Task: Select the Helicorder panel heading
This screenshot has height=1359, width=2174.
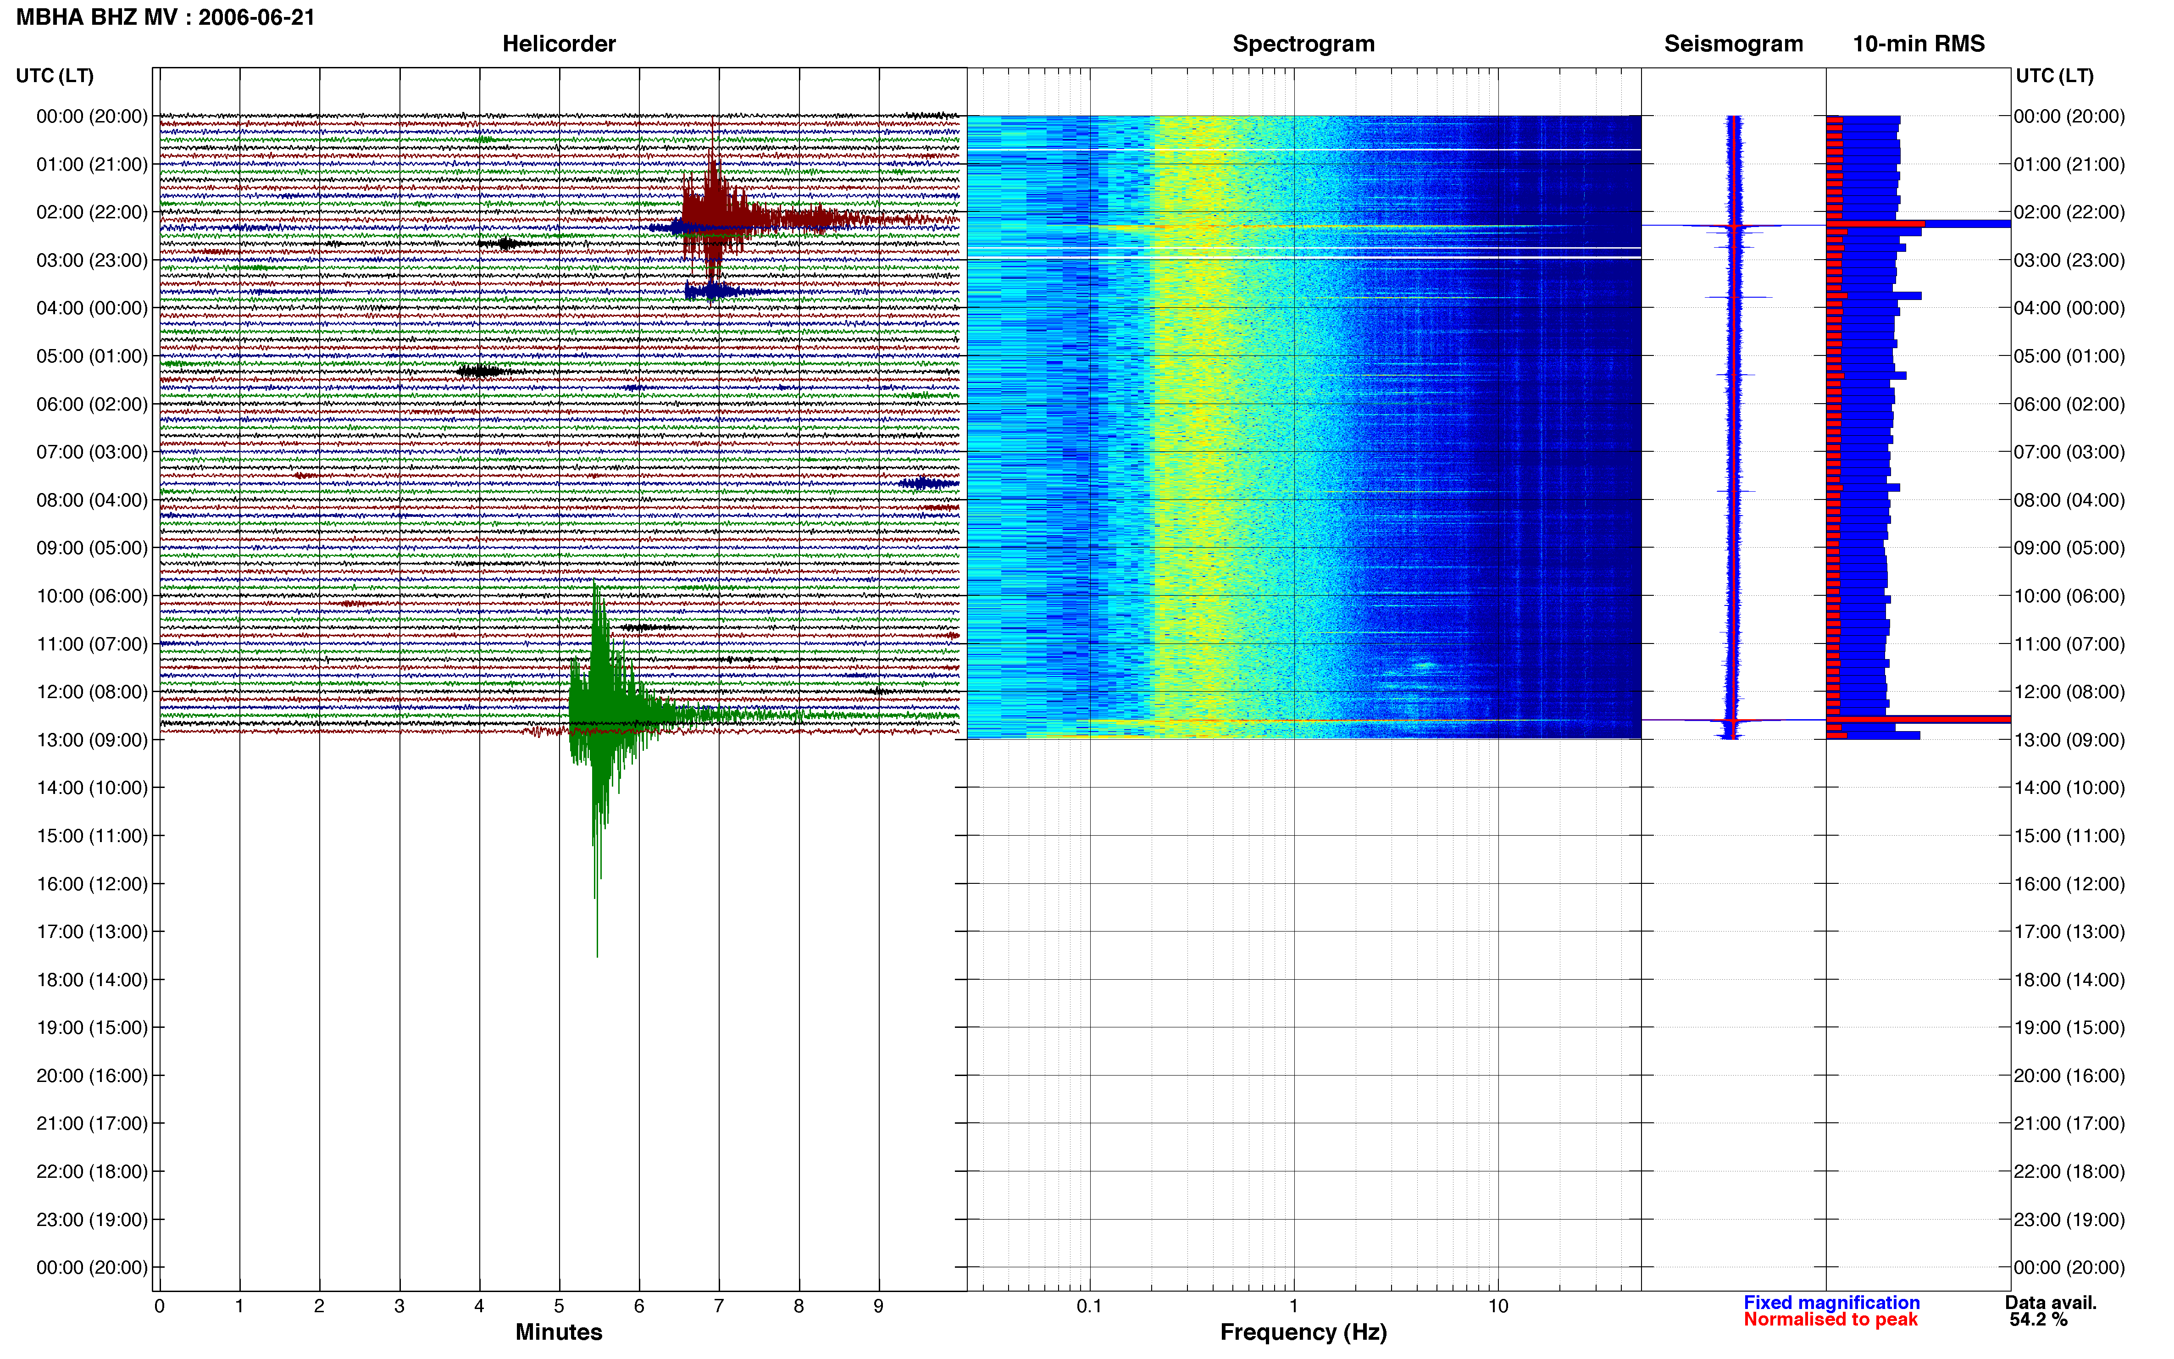Action: (559, 44)
